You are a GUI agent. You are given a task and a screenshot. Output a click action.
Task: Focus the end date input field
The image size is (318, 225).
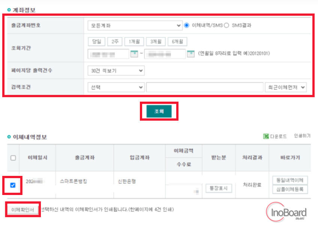(165, 54)
